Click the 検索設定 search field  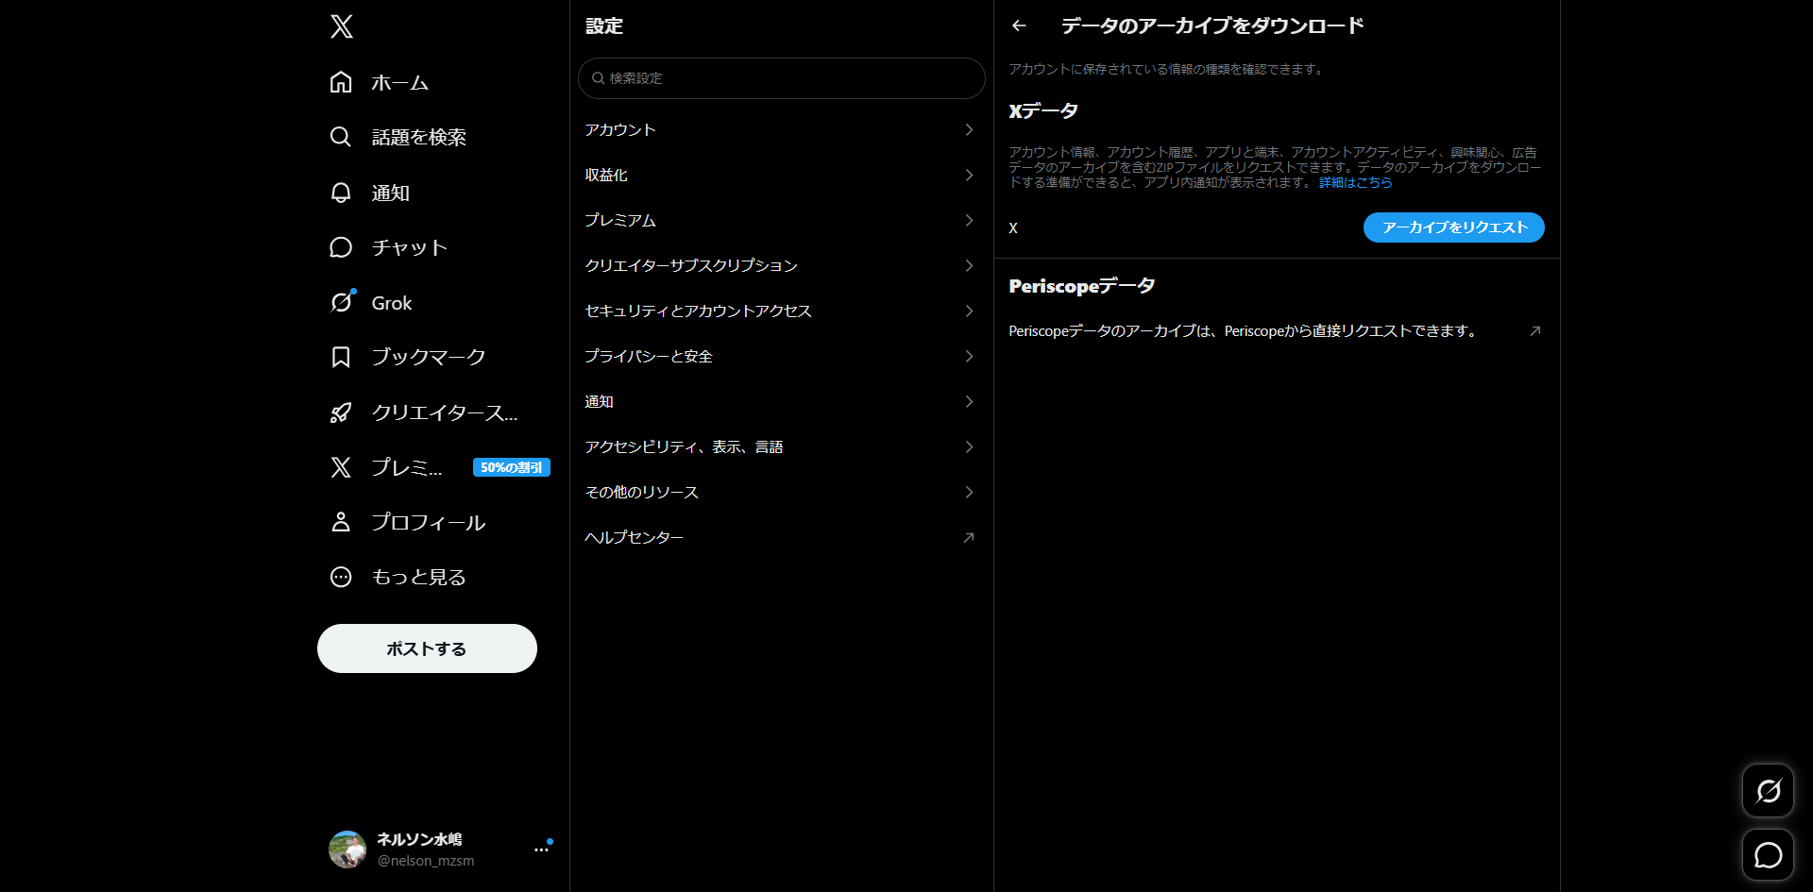(782, 78)
